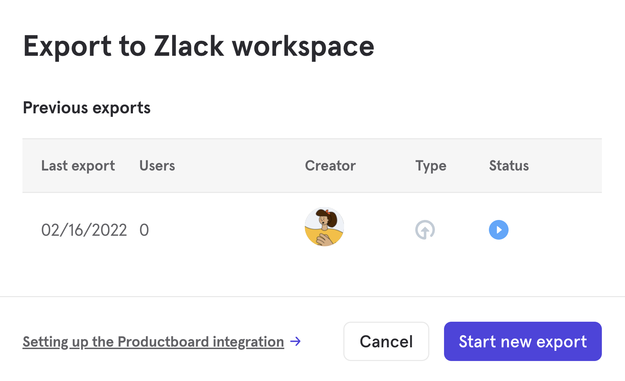
Task: Select the Creator column header
Action: pyautogui.click(x=330, y=166)
